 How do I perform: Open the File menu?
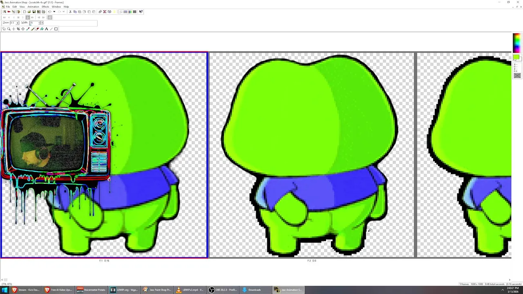point(8,7)
